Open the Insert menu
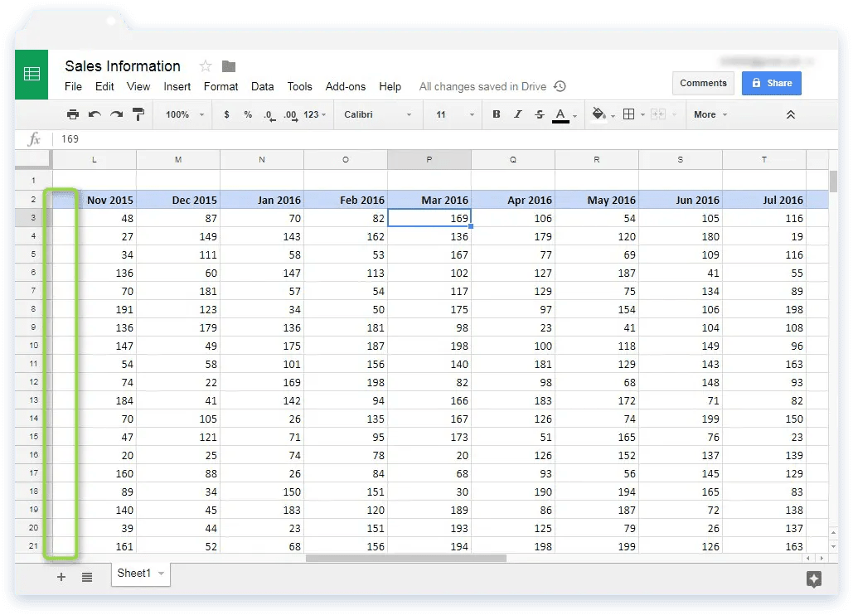The image size is (853, 615). (177, 86)
